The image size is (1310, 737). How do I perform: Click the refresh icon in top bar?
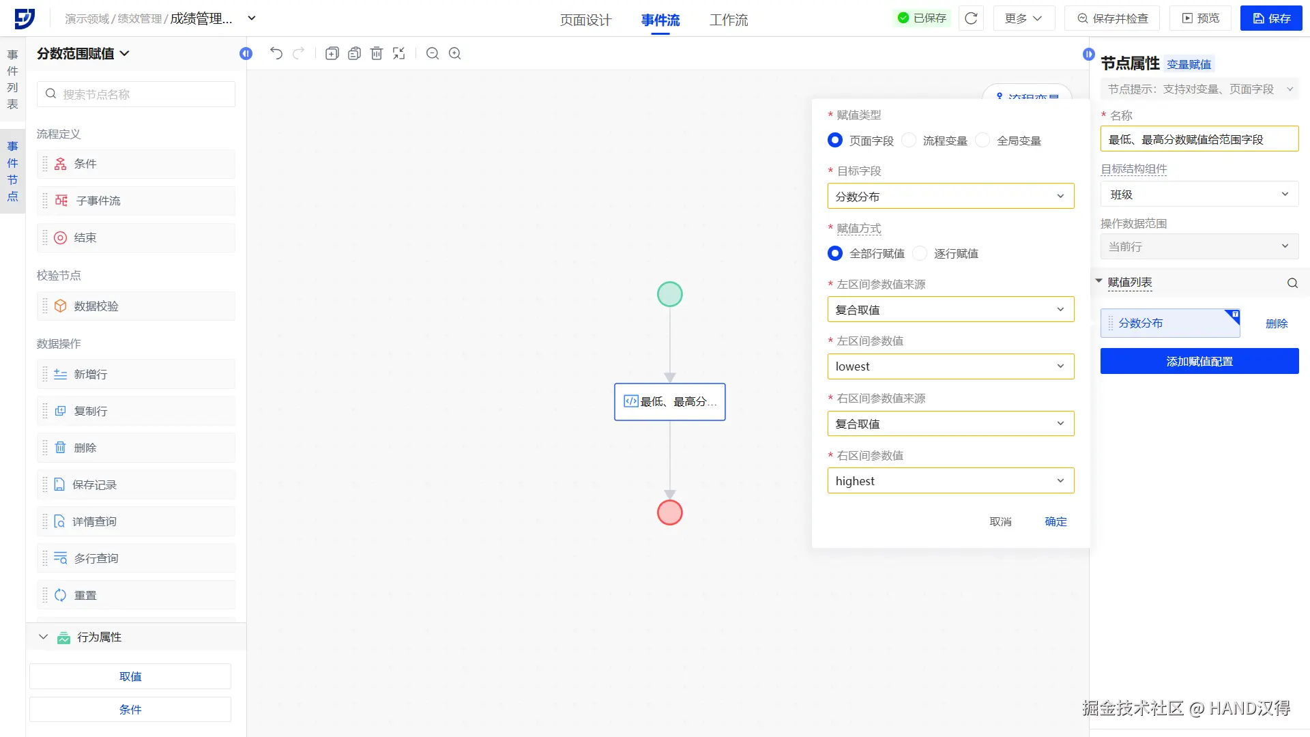[971, 18]
